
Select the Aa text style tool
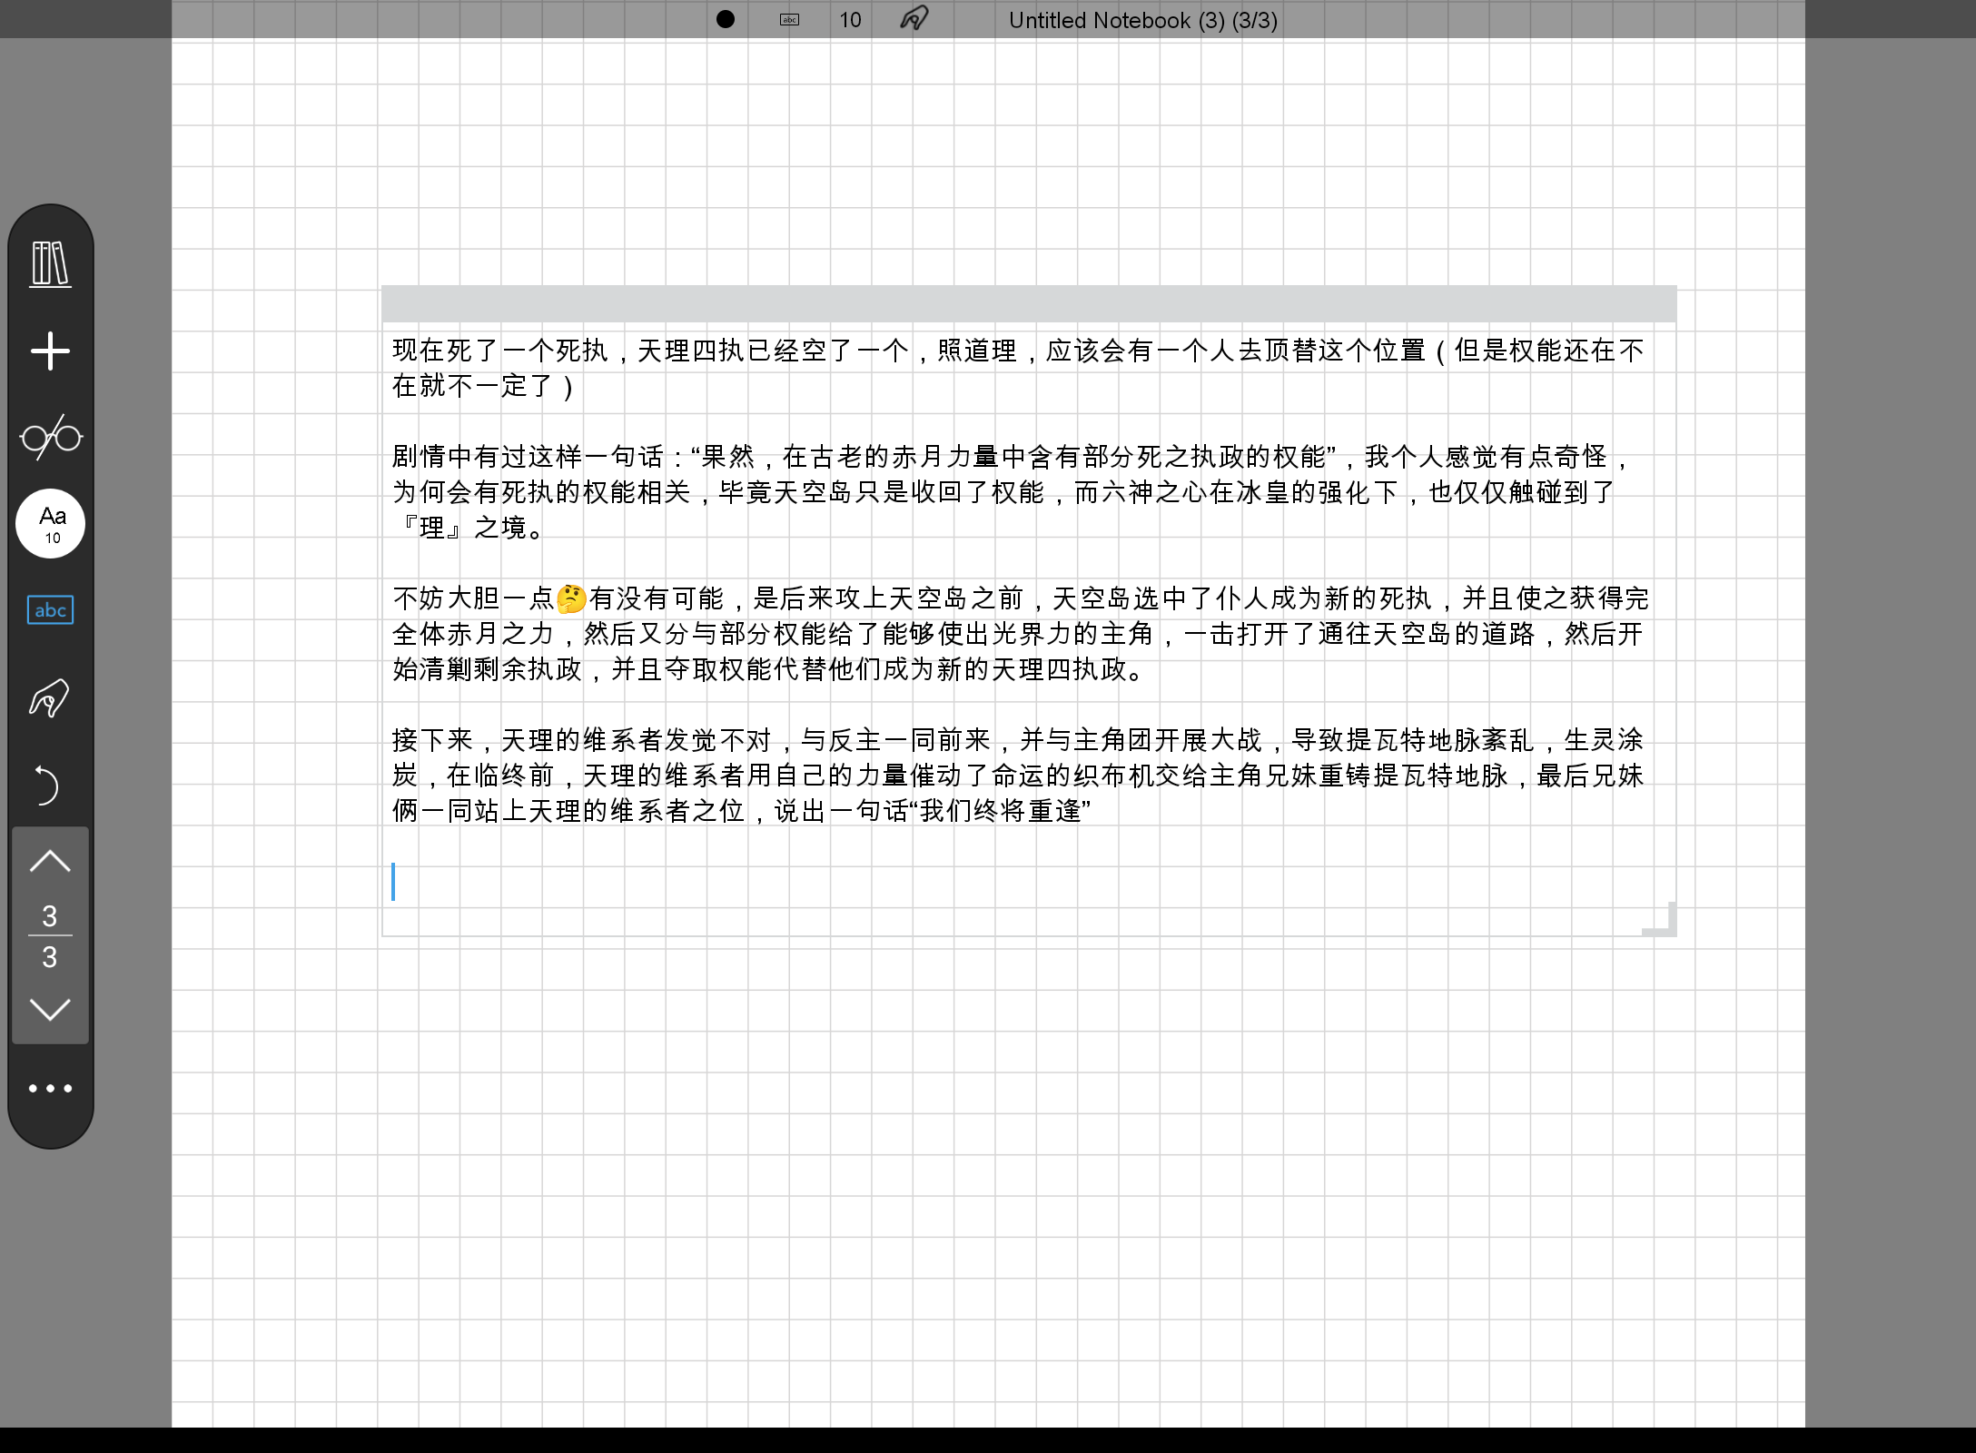tap(51, 524)
